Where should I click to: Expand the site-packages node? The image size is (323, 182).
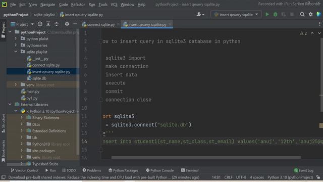pyautogui.click(x=22, y=151)
